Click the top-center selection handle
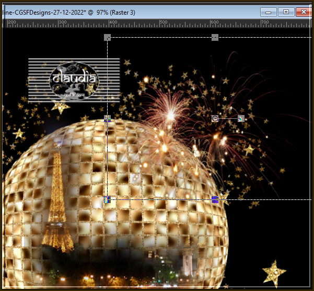314x291 pixels. click(x=215, y=38)
